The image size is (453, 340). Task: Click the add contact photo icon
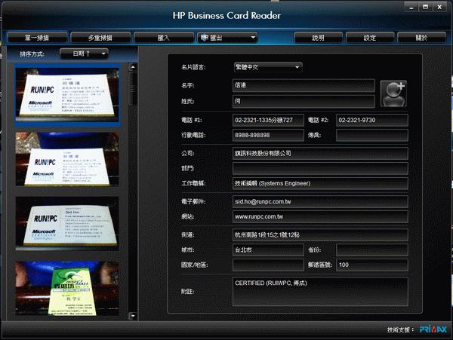tap(393, 93)
